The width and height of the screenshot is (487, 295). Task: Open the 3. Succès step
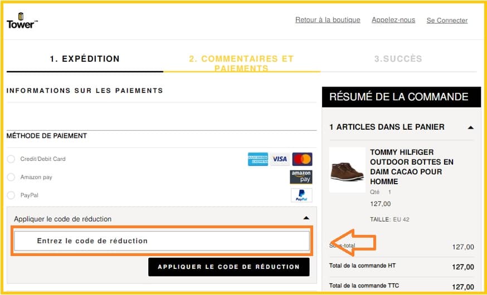pyautogui.click(x=398, y=59)
